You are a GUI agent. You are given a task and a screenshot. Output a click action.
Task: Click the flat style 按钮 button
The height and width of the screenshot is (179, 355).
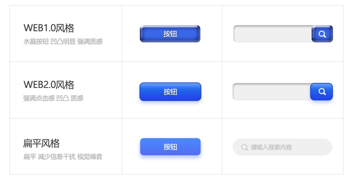tap(170, 147)
